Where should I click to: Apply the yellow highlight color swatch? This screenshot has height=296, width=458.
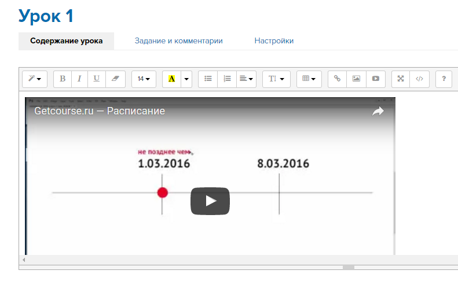point(171,79)
